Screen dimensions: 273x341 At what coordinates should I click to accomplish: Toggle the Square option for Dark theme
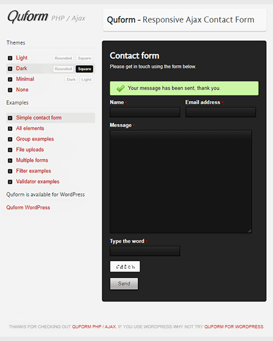click(85, 69)
